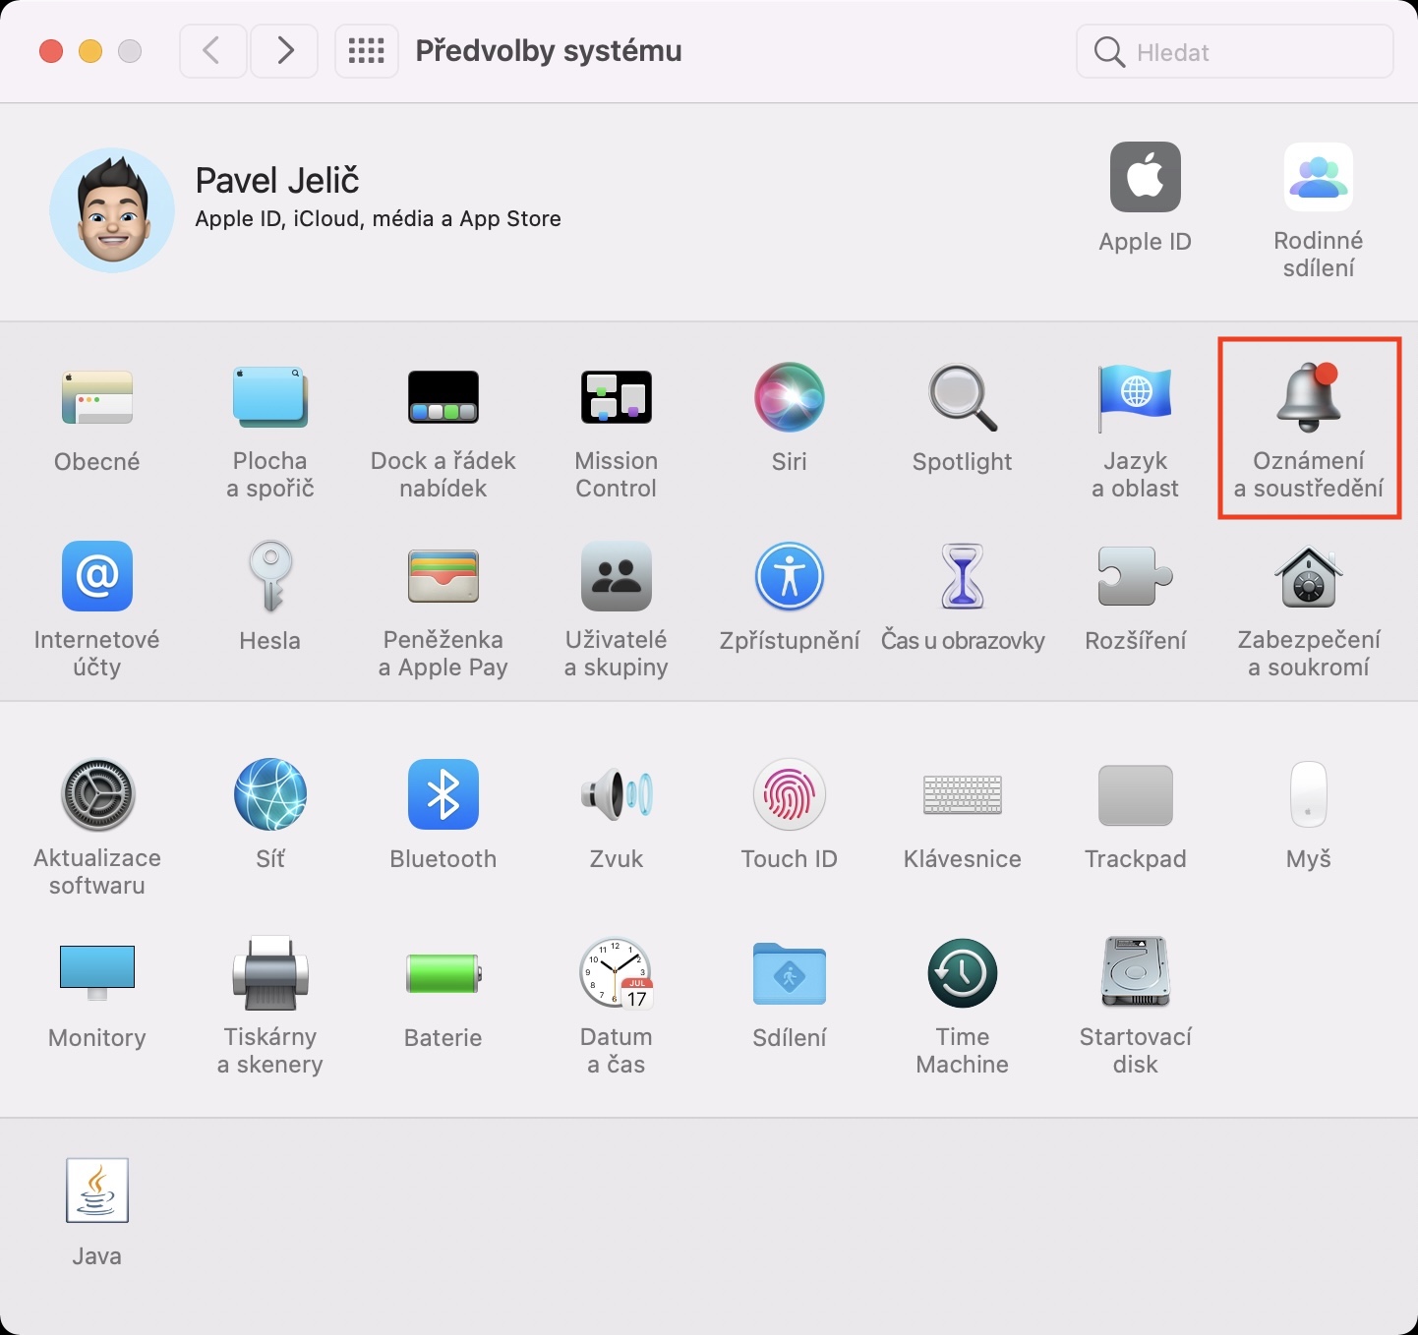Minimize the window with yellow button
This screenshot has height=1335, width=1418.
point(90,51)
